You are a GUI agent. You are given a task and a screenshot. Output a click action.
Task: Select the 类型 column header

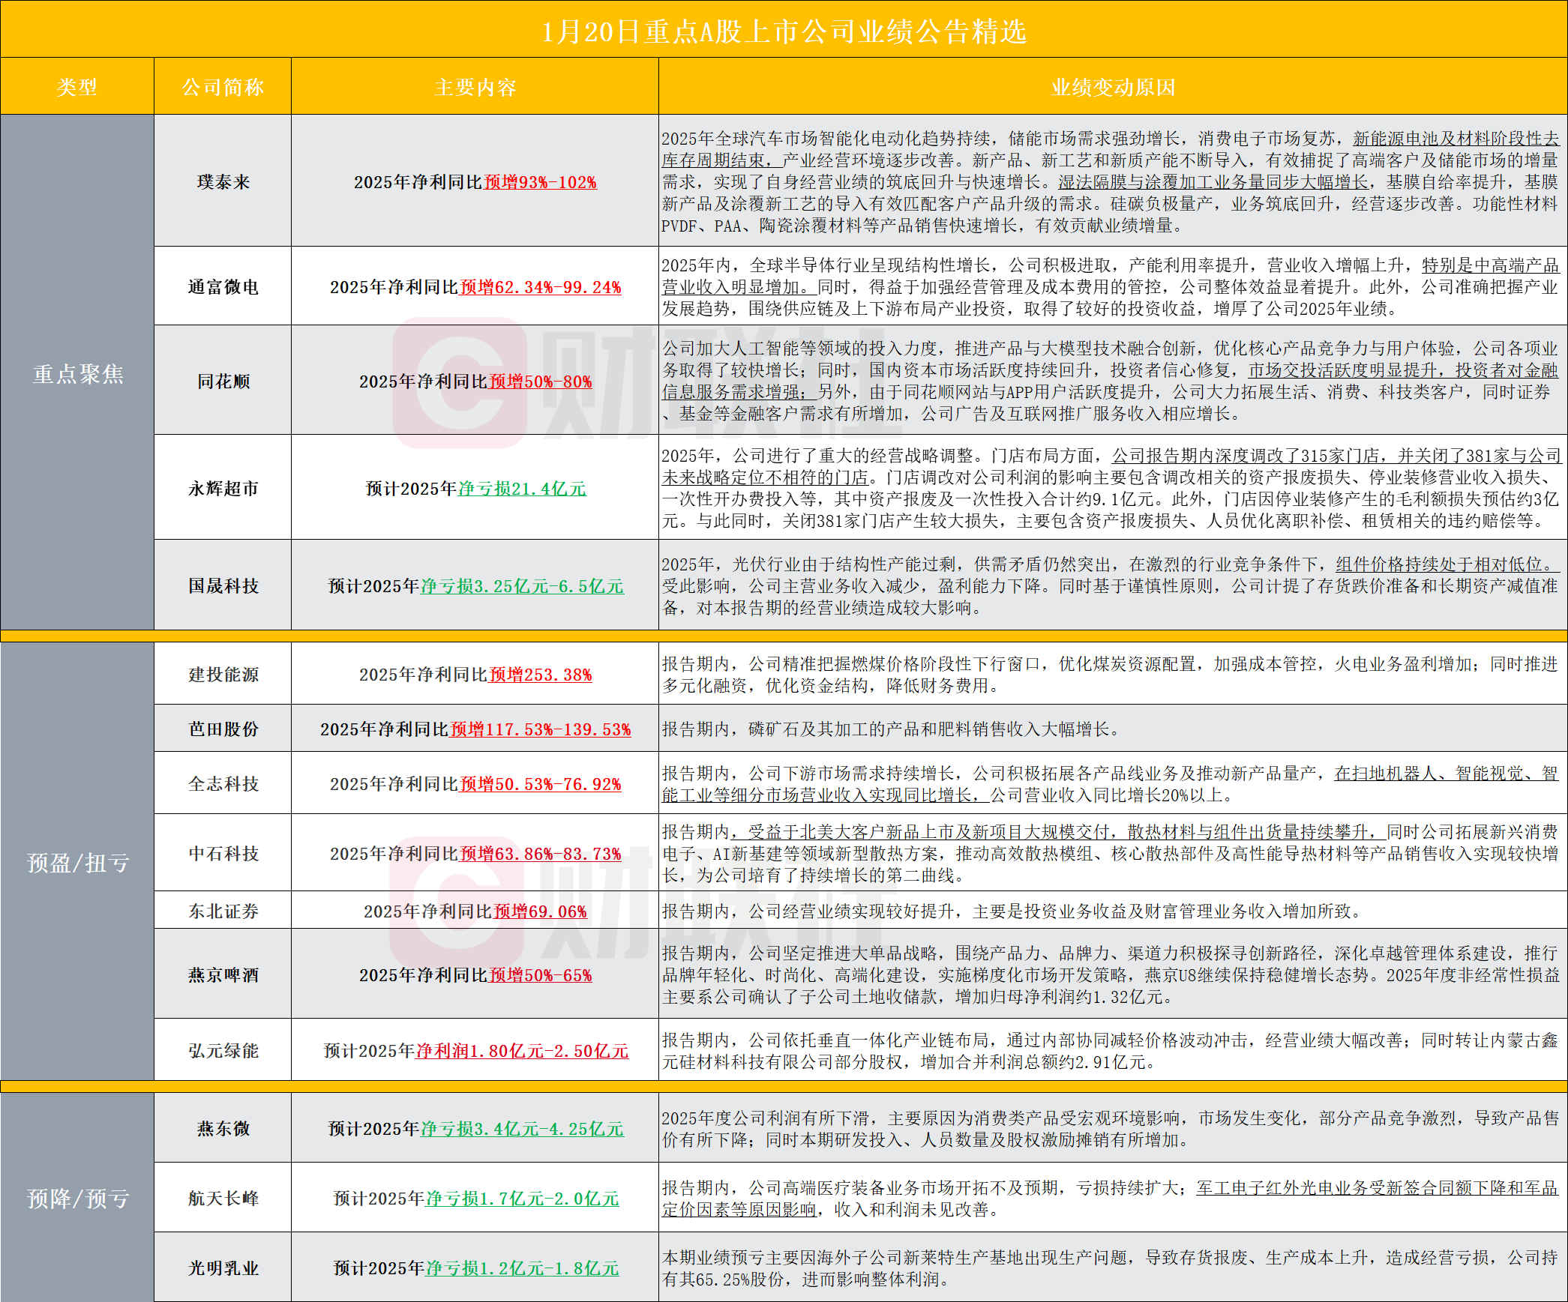(x=77, y=87)
